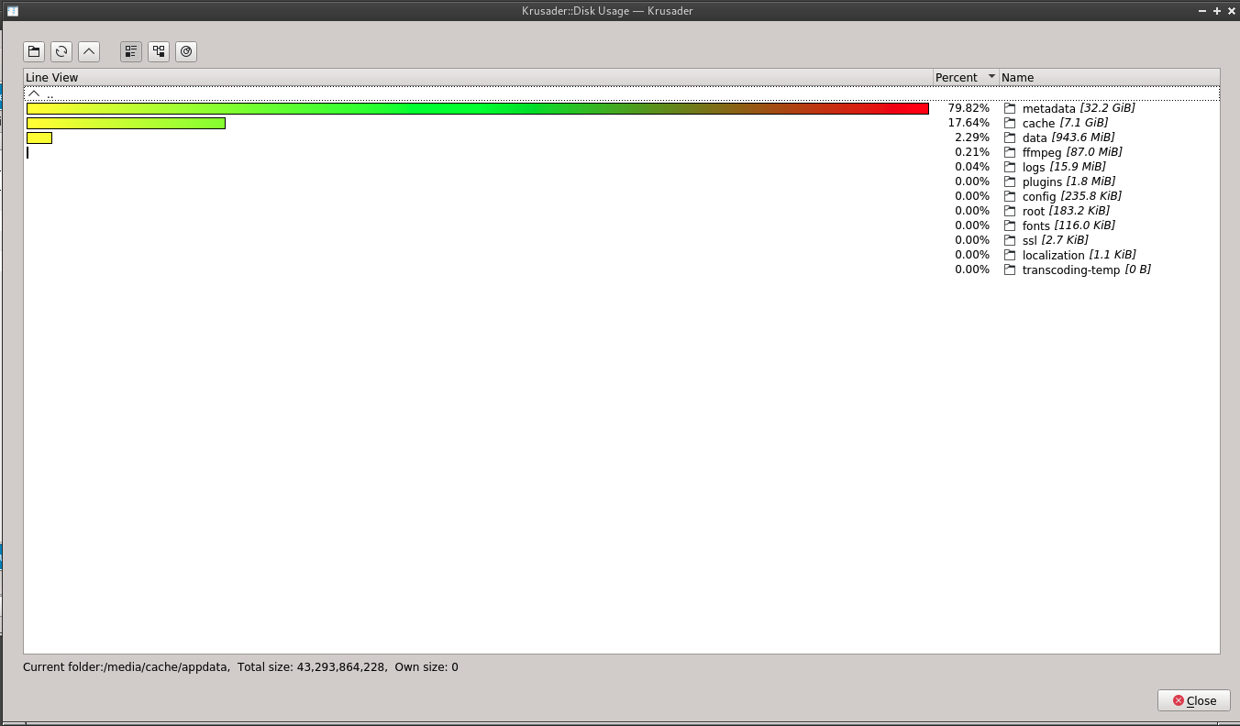Click the cache folder icon
Image resolution: width=1240 pixels, height=726 pixels.
click(x=1010, y=123)
